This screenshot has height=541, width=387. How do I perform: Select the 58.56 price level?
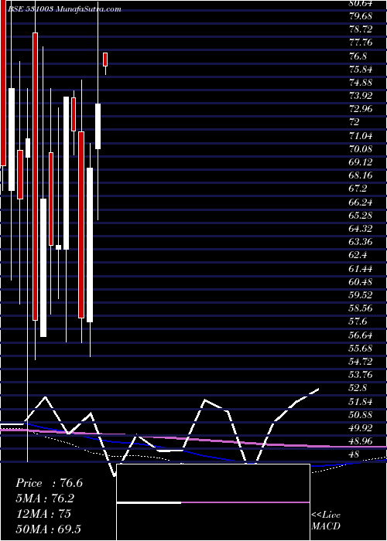click(361, 308)
